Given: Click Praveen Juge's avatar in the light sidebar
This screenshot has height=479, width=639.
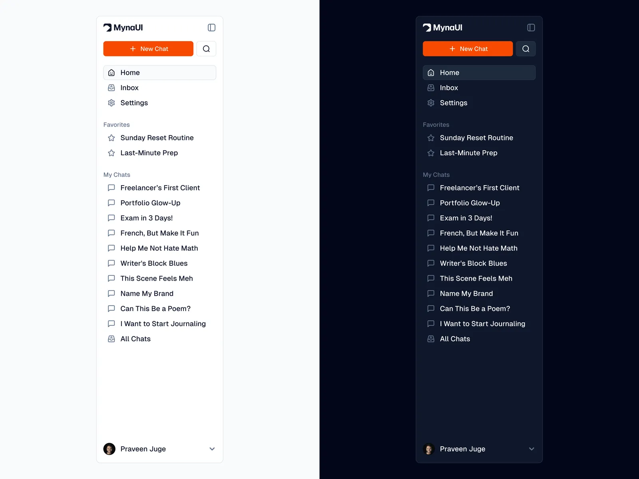Looking at the screenshot, I should [109, 449].
